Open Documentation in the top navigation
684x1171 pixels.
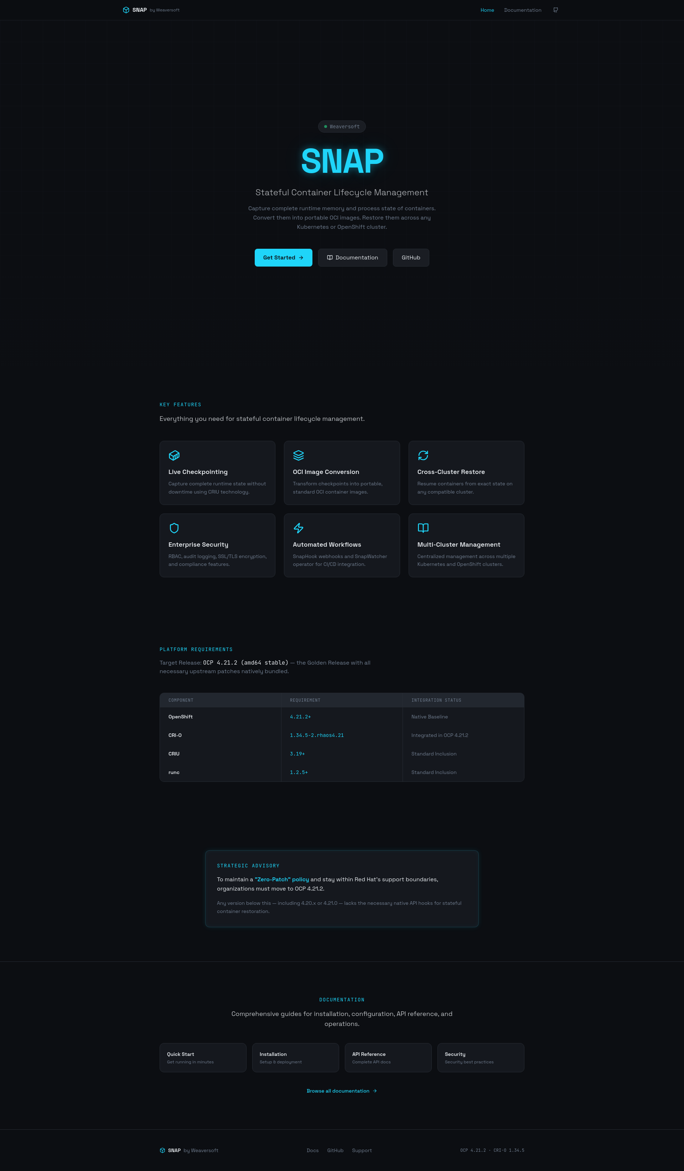click(x=522, y=10)
